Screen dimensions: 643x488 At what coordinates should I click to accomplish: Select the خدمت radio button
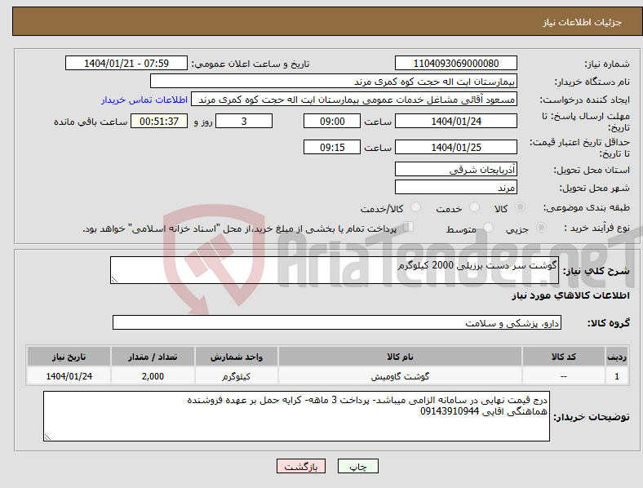tap(474, 207)
